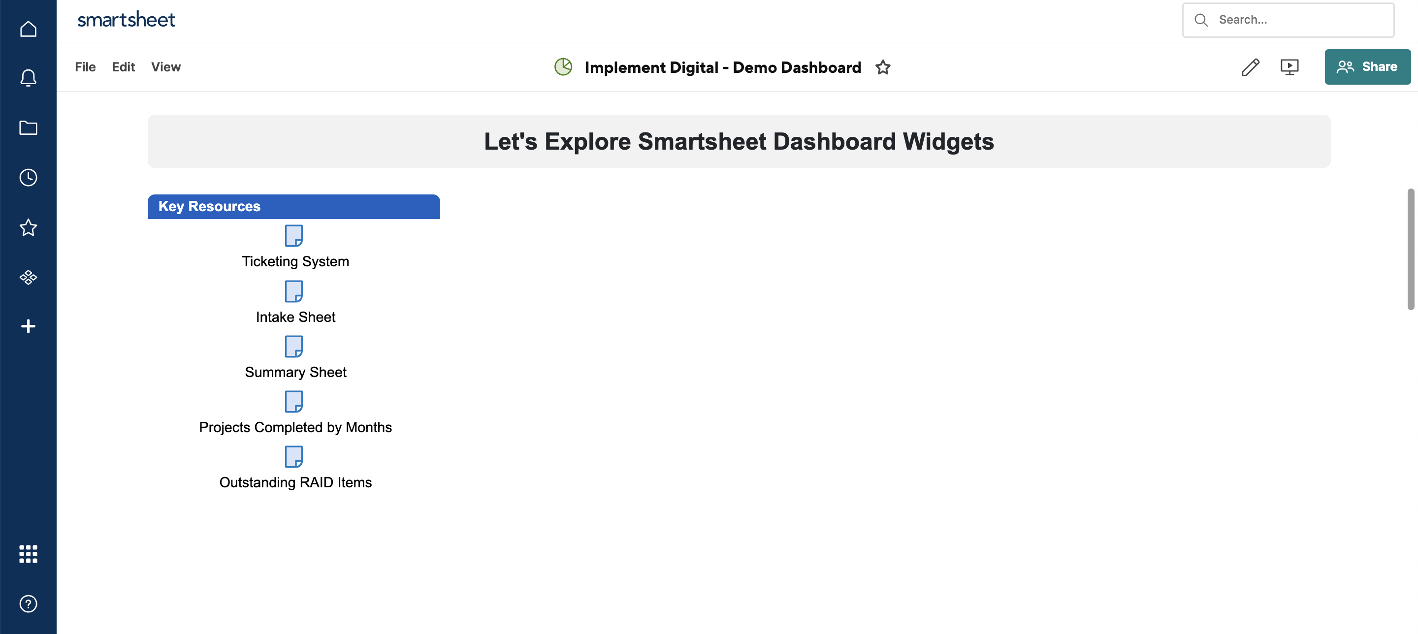Open the Edit menu
Viewport: 1418px width, 634px height.
[x=123, y=67]
